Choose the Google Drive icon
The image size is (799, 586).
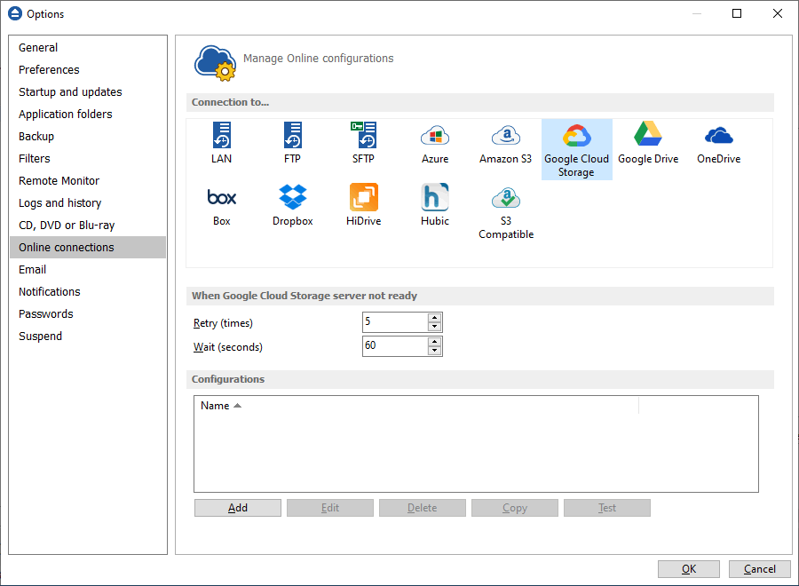pos(648,143)
